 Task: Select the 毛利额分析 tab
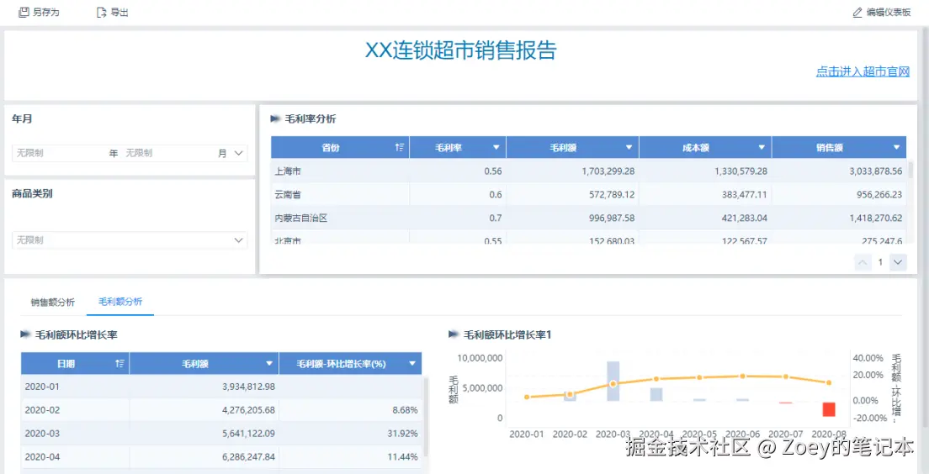tap(120, 302)
